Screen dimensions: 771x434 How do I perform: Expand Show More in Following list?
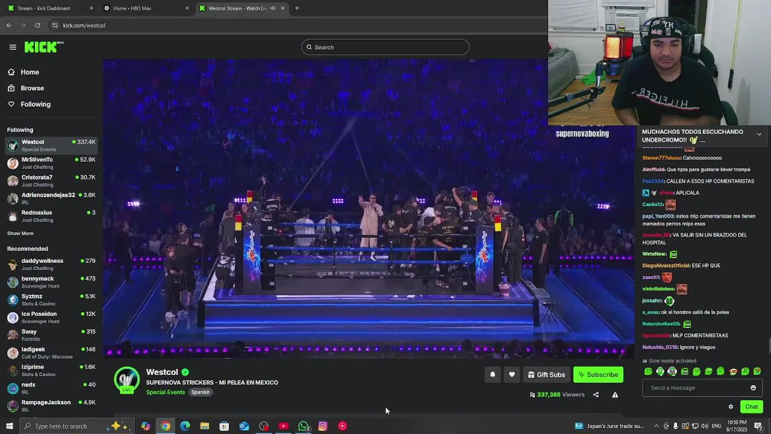20,233
